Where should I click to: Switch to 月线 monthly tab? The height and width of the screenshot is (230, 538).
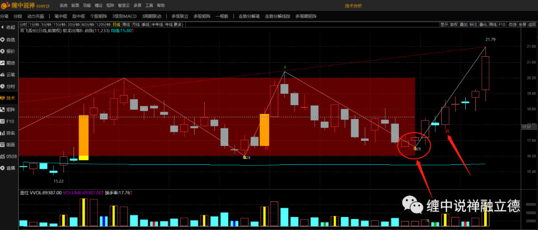[136, 24]
